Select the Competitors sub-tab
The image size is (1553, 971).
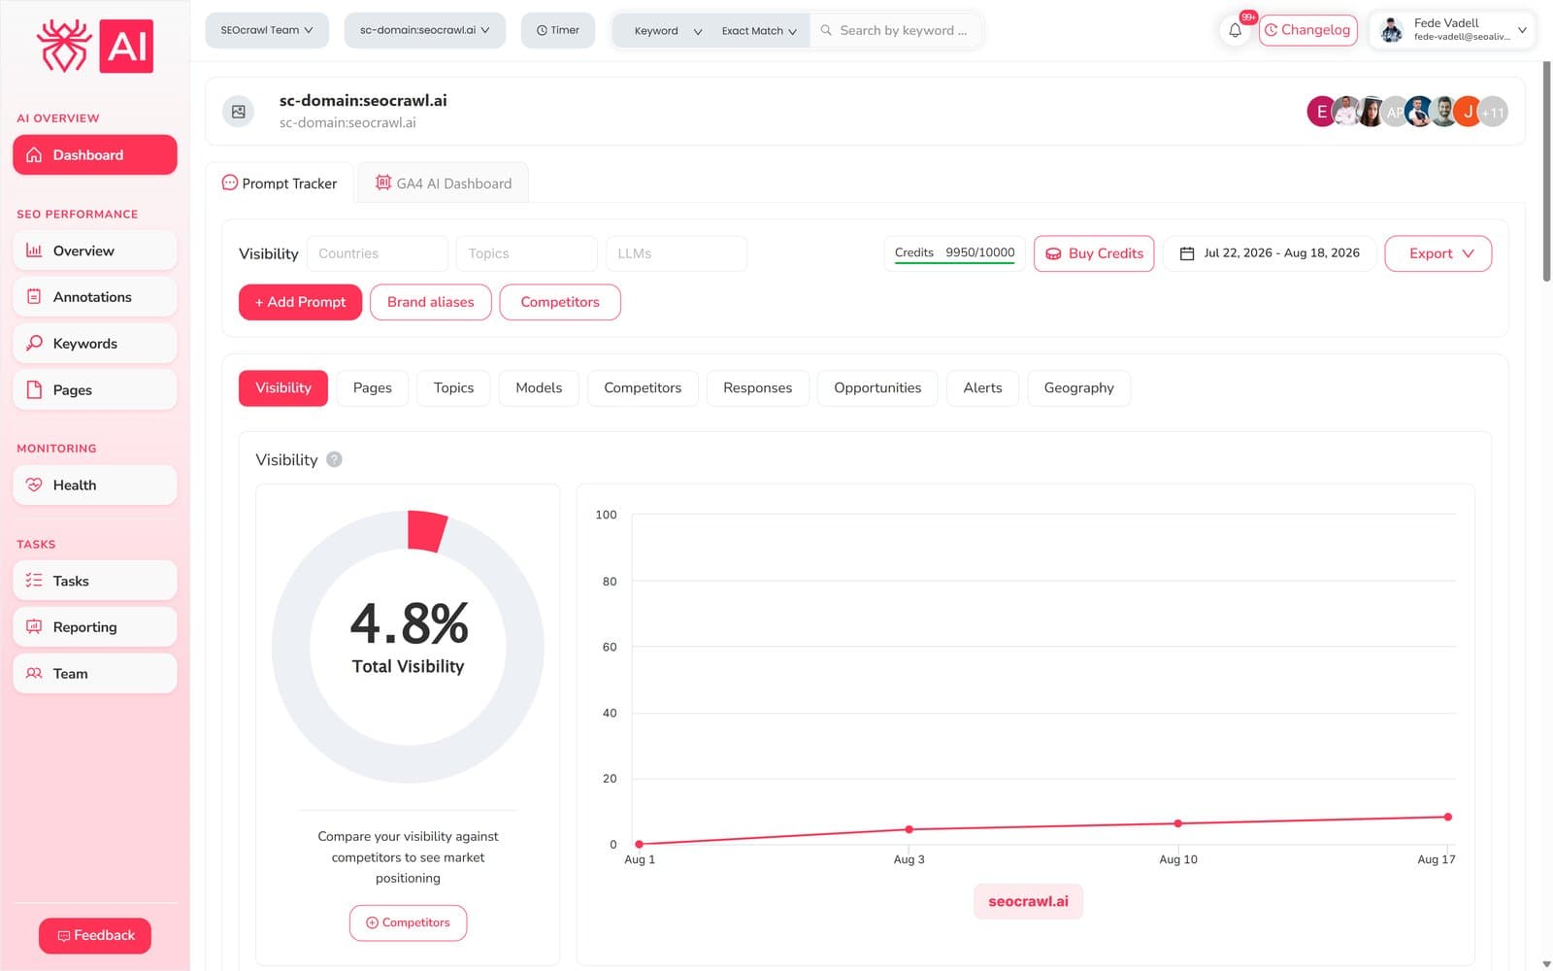(x=643, y=387)
